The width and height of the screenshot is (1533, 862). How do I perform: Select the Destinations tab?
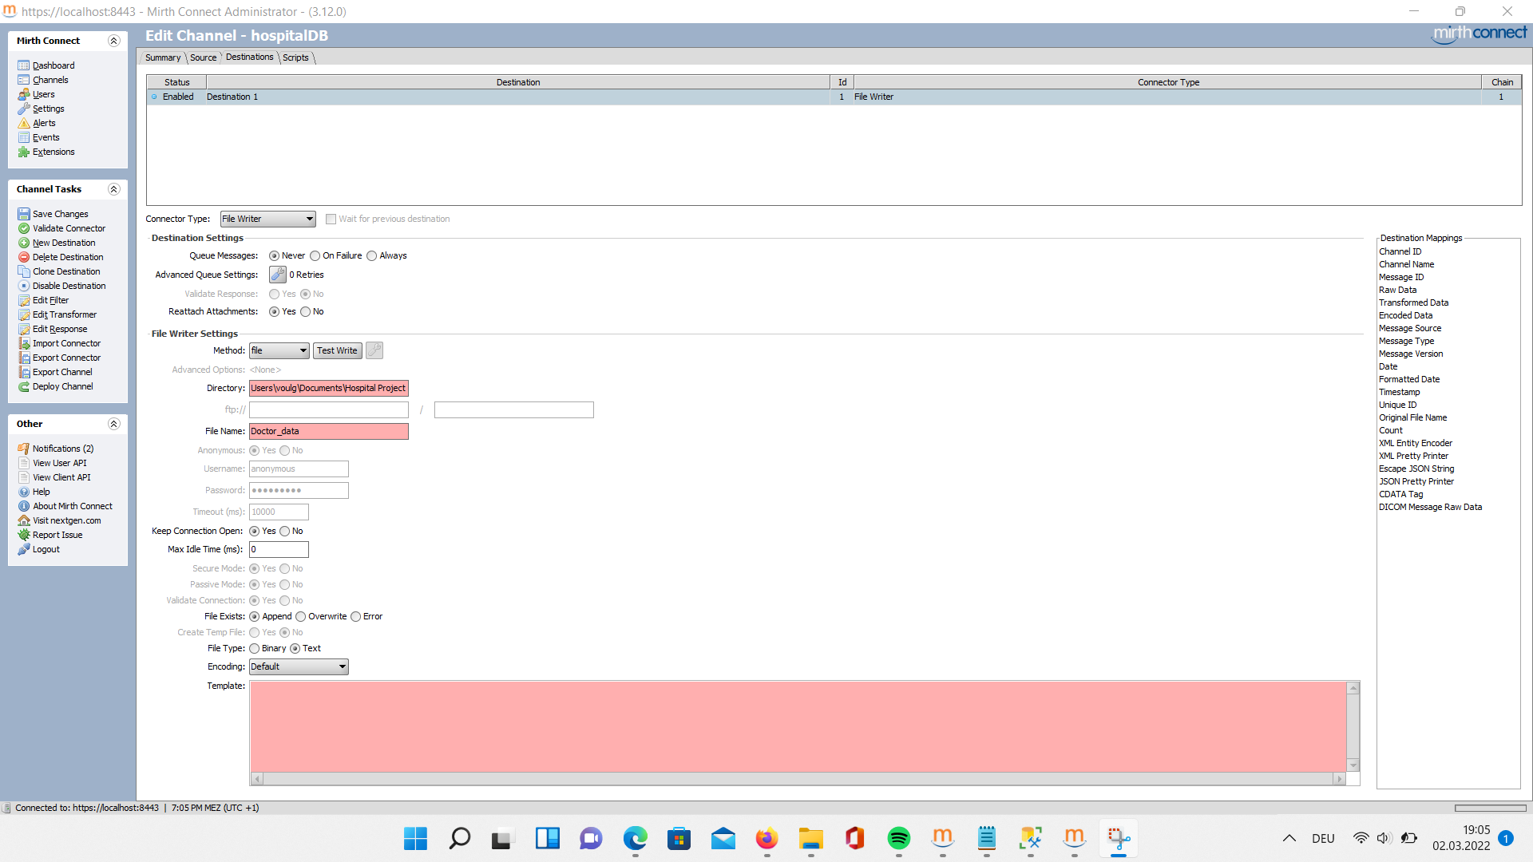tap(248, 57)
